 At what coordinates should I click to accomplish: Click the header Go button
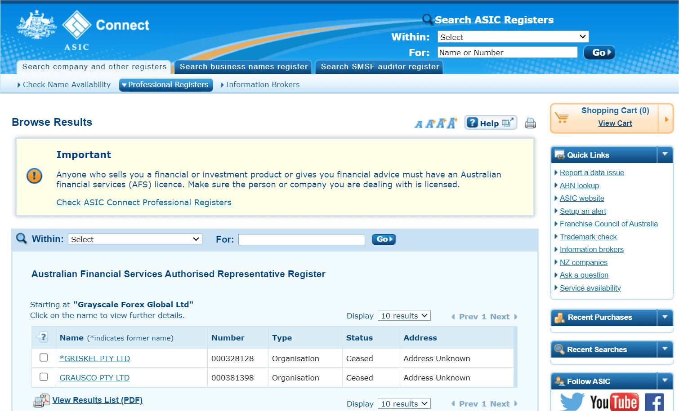599,53
